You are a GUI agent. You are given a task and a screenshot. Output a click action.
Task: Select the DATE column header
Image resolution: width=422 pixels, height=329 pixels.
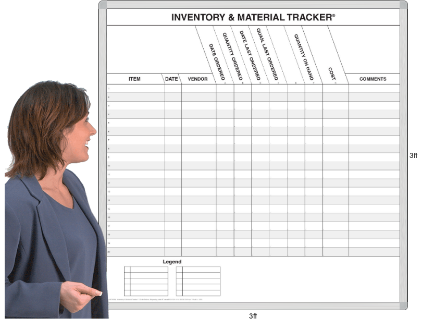pyautogui.click(x=171, y=79)
